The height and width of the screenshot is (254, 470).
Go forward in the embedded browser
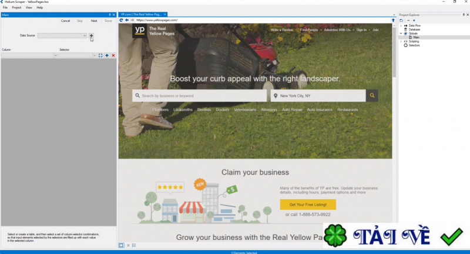(132, 20)
